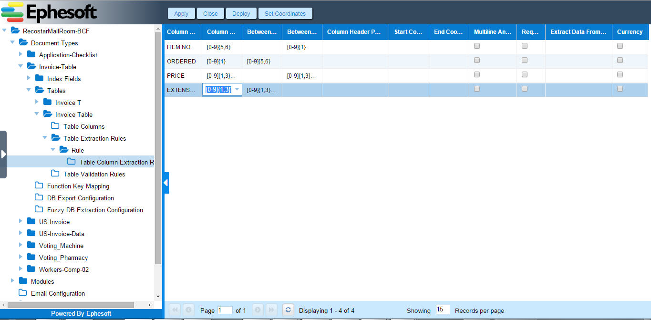
Task: Click the Email Configuration folder icon
Action: click(23, 293)
